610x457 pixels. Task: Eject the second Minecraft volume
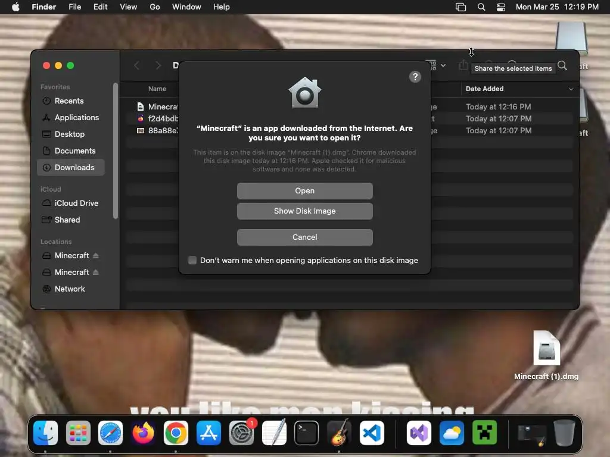click(x=96, y=272)
